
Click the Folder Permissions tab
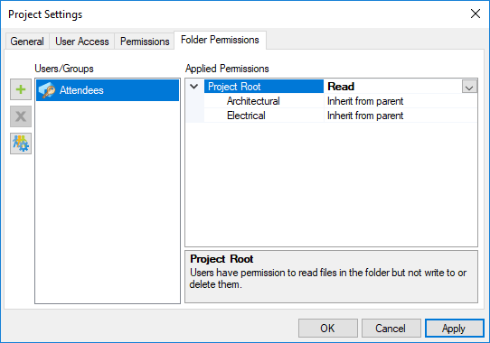coord(220,40)
